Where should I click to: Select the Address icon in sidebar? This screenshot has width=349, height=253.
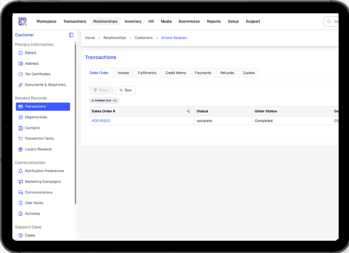click(20, 64)
